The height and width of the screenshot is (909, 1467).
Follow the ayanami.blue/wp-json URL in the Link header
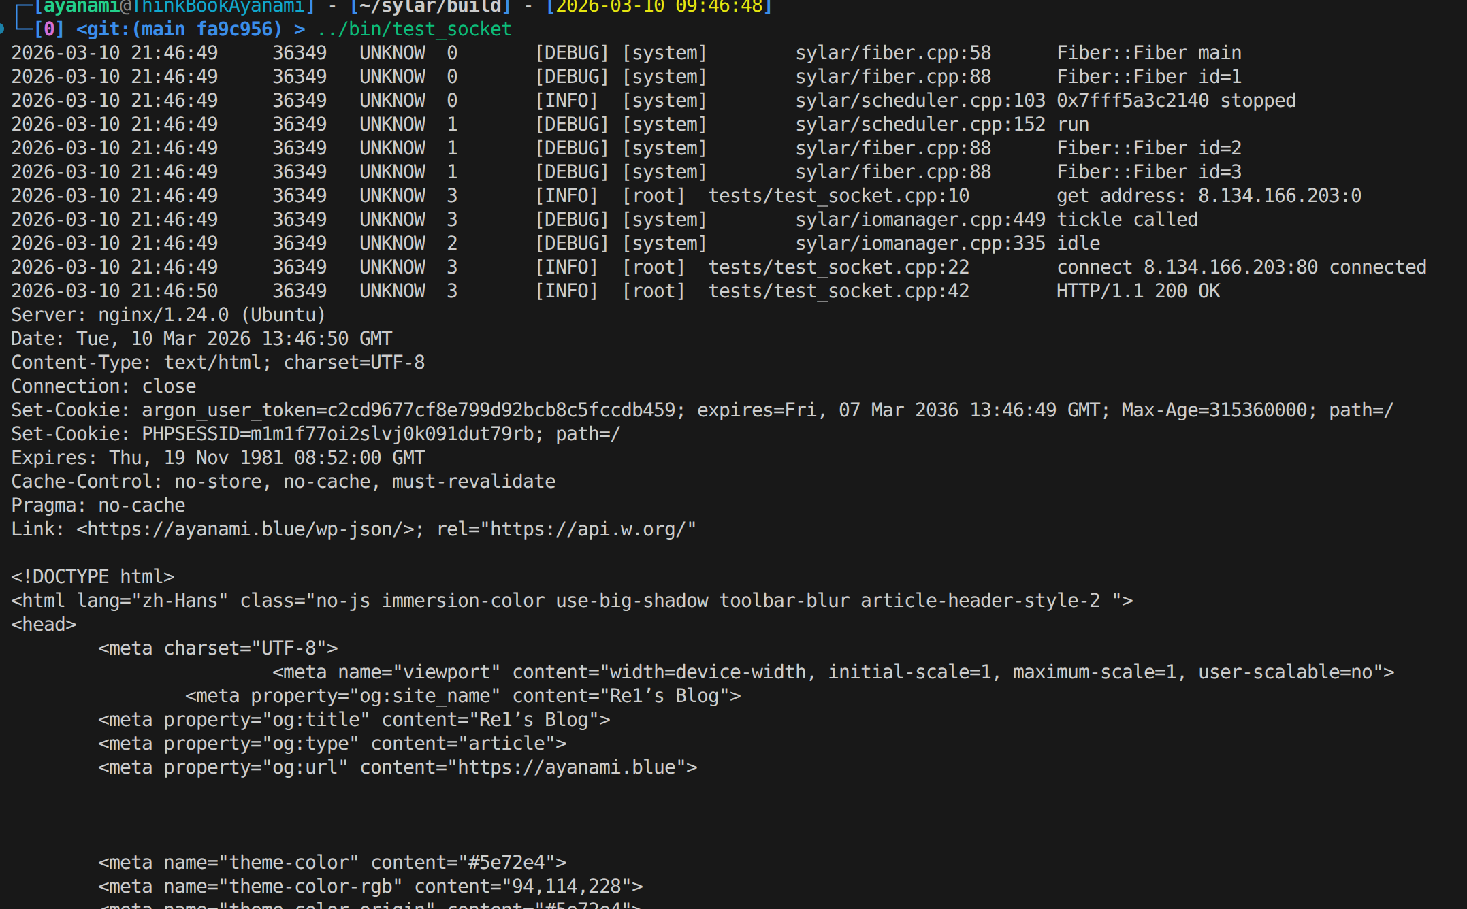245,529
